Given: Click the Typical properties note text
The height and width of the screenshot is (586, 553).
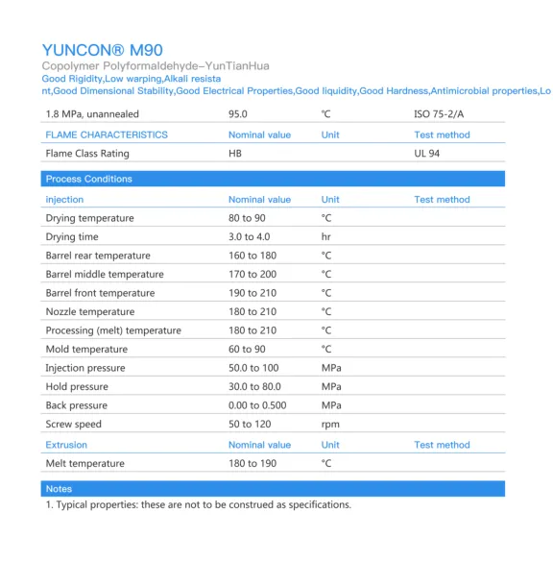Looking at the screenshot, I should point(199,505).
